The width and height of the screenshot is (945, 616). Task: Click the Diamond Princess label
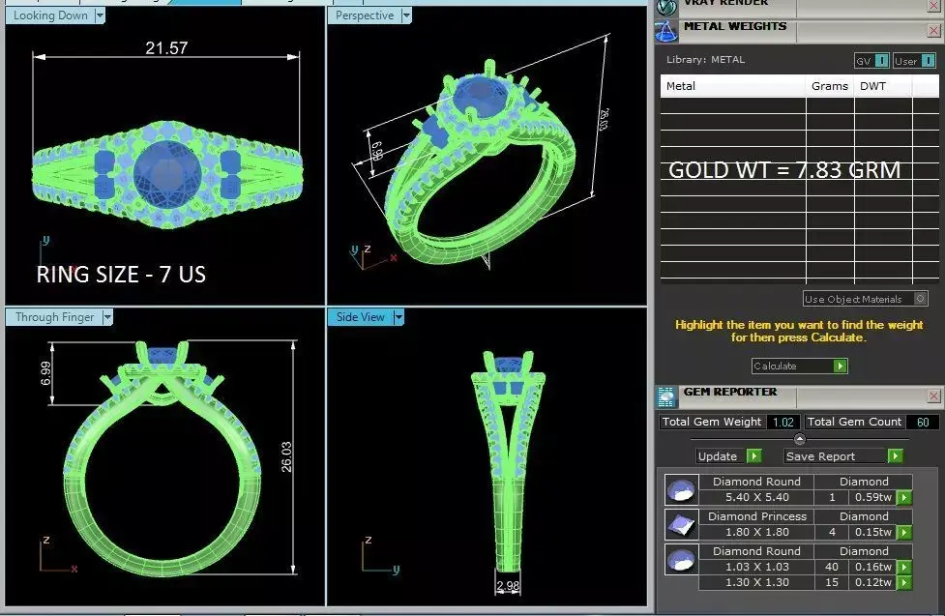pos(757,516)
